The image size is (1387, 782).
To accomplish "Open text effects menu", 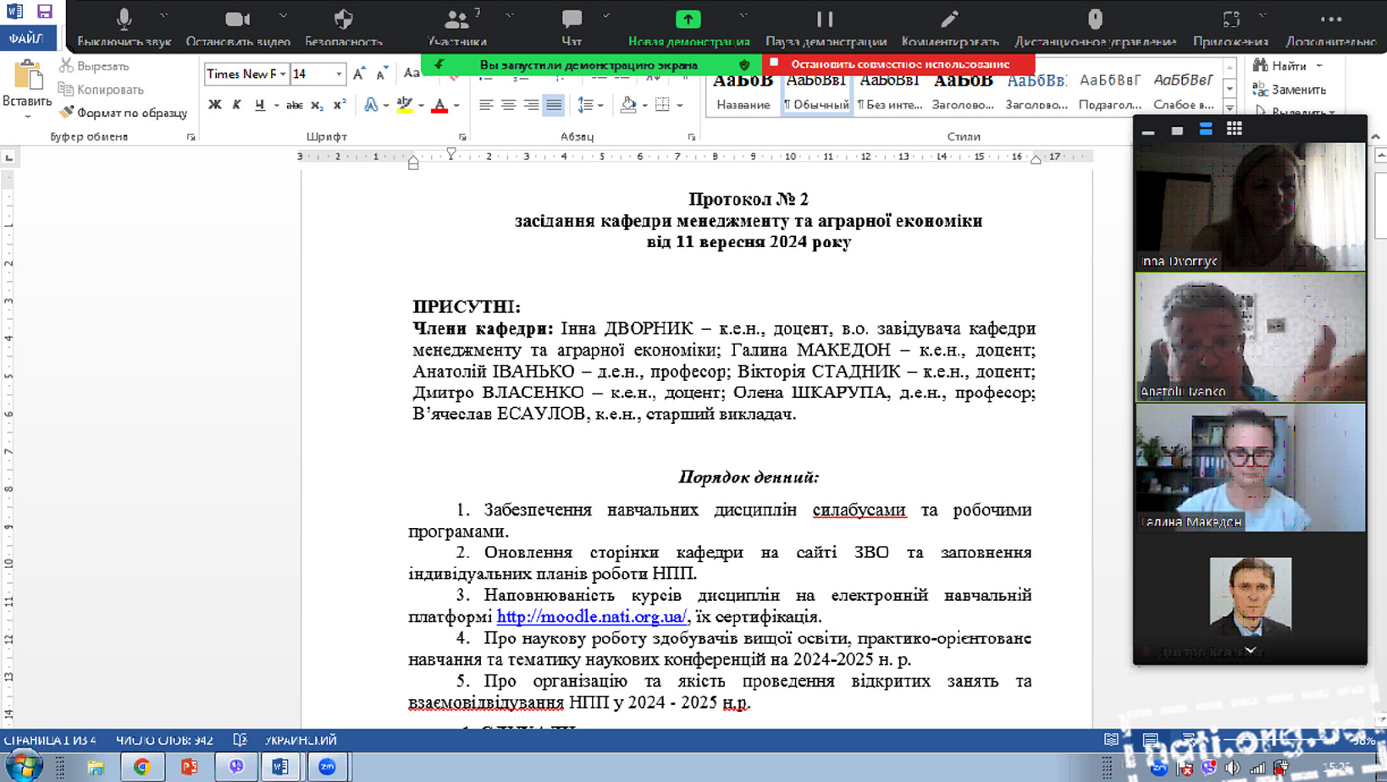I will click(371, 105).
